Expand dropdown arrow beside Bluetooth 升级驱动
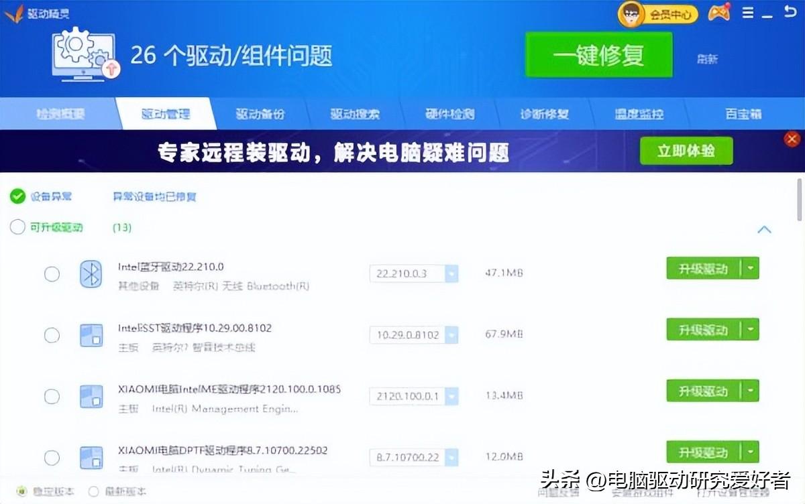 (x=751, y=269)
